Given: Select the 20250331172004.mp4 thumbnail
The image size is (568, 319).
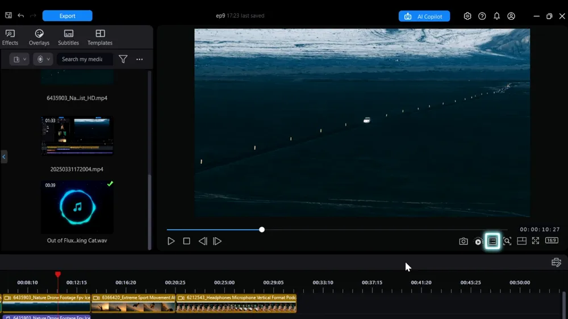Looking at the screenshot, I should coord(77,136).
